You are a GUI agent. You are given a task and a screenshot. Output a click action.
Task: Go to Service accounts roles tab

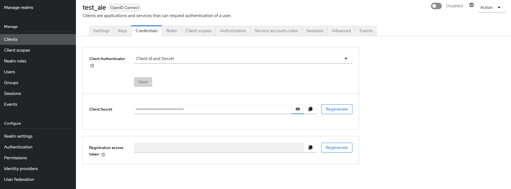(x=276, y=31)
